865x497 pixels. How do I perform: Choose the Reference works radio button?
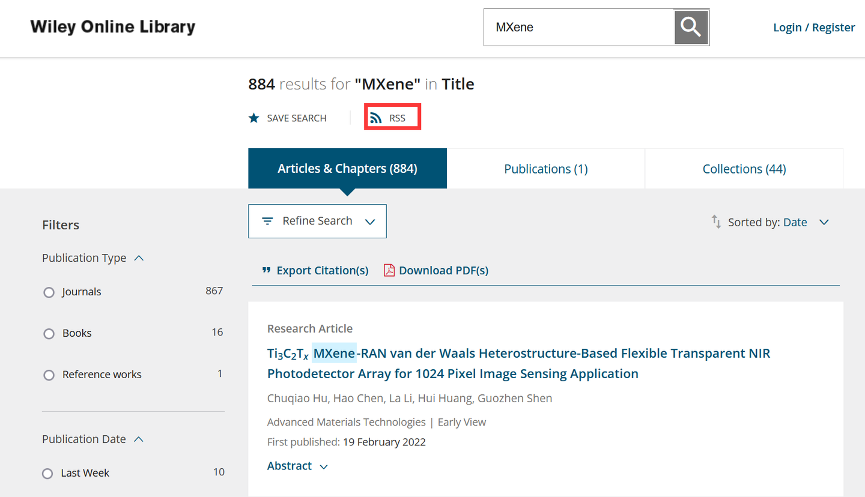tap(49, 375)
